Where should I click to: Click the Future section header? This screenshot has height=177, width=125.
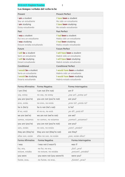click(21, 49)
